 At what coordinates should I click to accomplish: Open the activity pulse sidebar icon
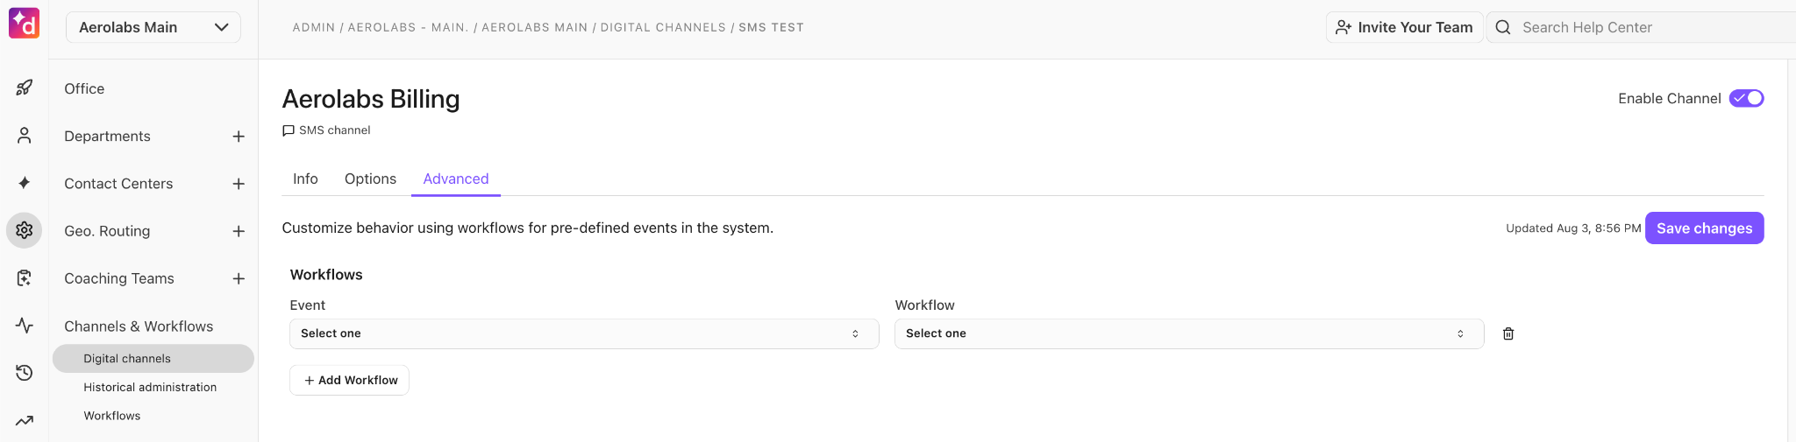25,326
